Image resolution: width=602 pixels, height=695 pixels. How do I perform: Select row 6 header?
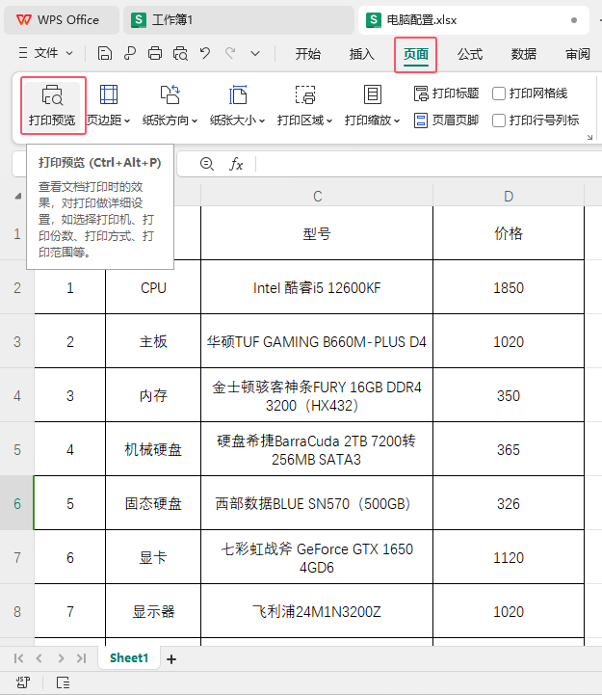coord(16,503)
